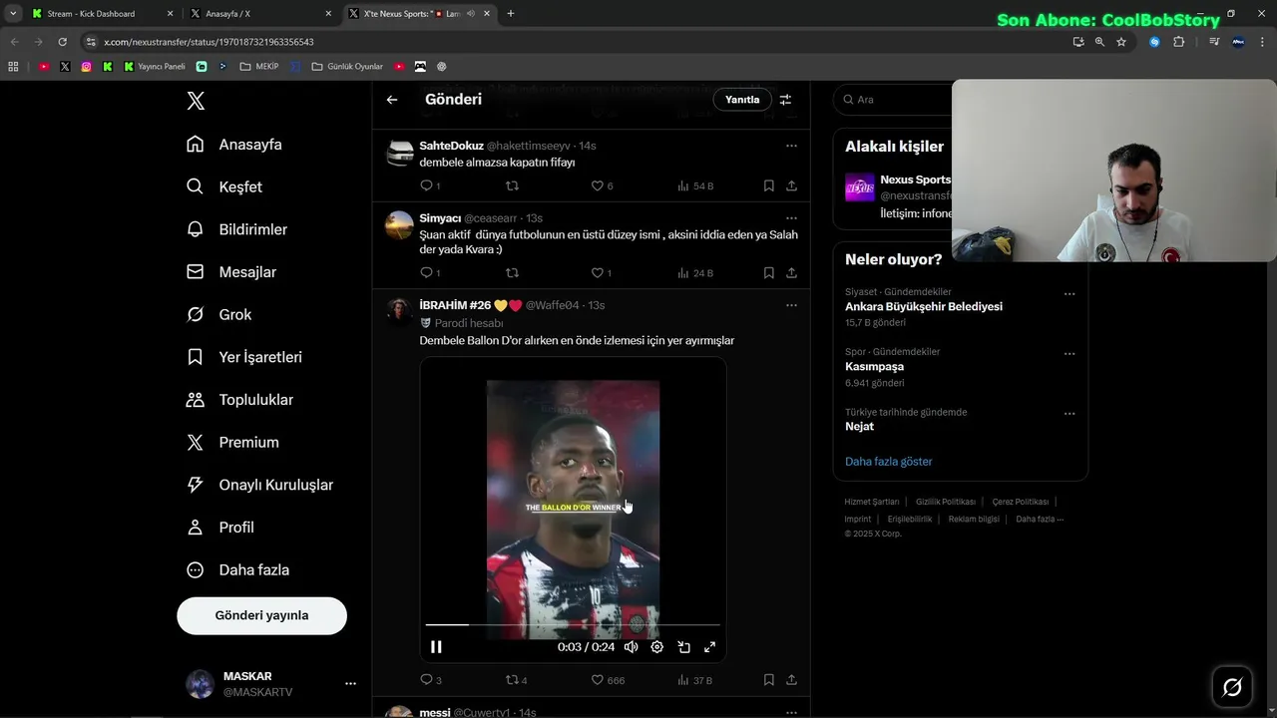Open reply sort filter icon next to Yanıtla
The height and width of the screenshot is (718, 1277).
[785, 100]
